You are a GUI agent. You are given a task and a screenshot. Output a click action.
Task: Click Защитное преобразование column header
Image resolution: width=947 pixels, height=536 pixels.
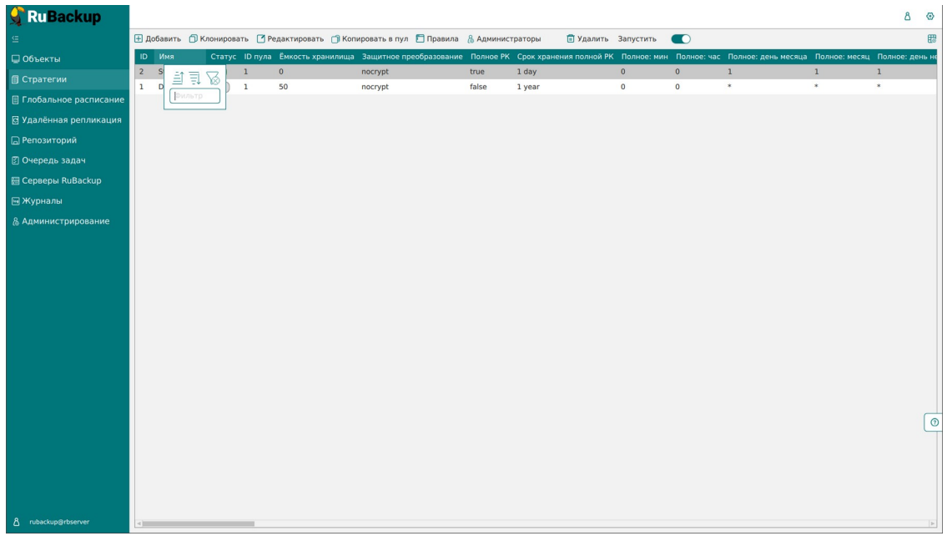pos(412,57)
